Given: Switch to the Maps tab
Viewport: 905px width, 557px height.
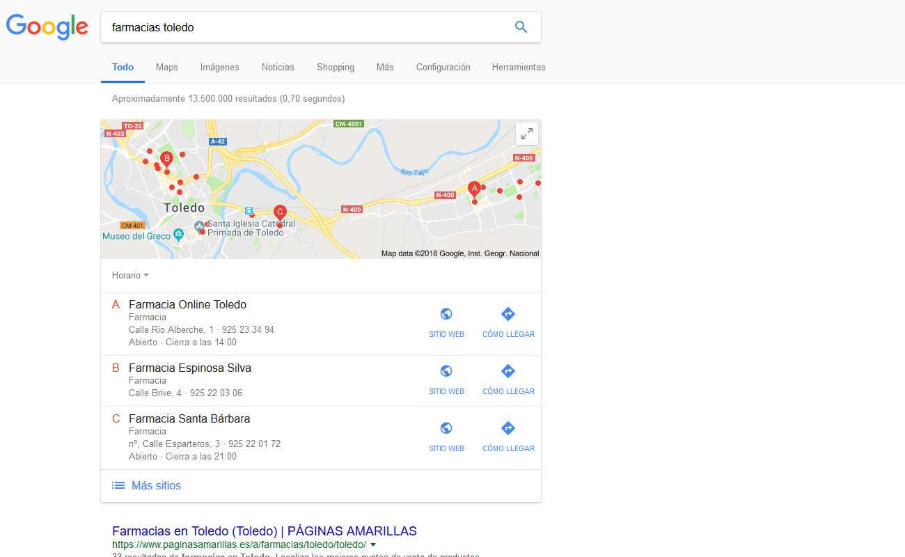Looking at the screenshot, I should point(167,68).
